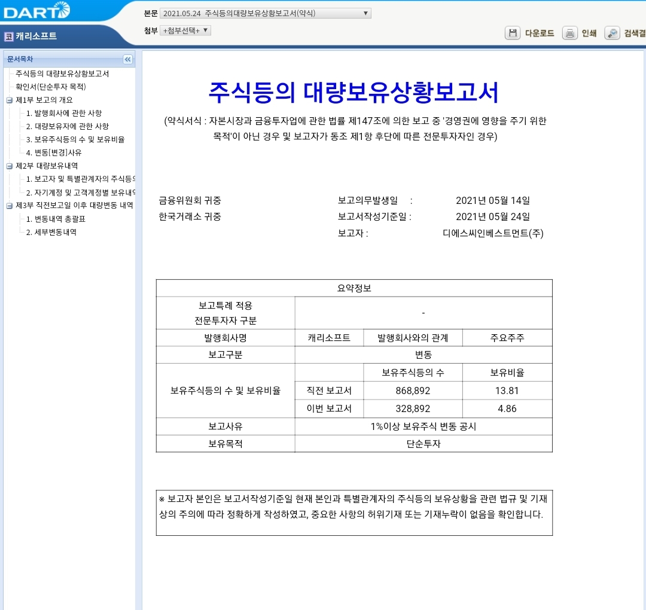Click the 인쇄 button

click(x=589, y=33)
